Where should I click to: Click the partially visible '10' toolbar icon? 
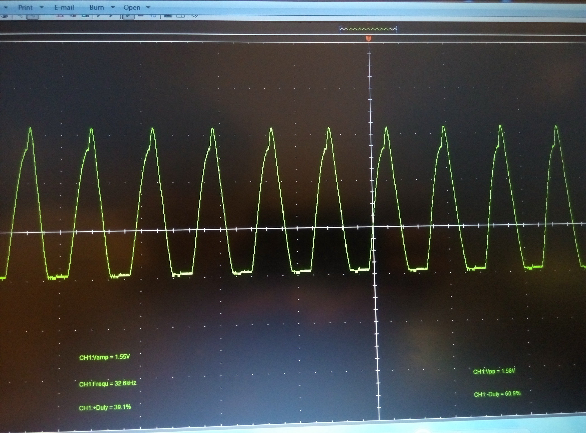[153, 16]
